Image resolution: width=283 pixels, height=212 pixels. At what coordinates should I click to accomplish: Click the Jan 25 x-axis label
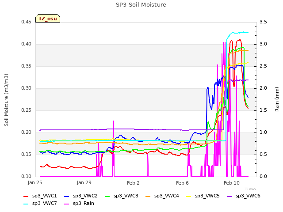[x=35, y=183]
